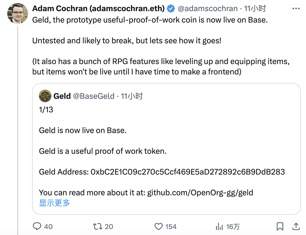Screen dimensions: 306x235
Task: Expand the quoted tweet with 显示更多
Action: click(54, 203)
